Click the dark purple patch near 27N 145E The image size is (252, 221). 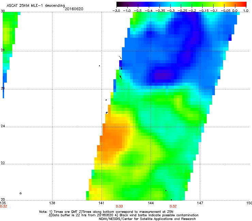click(164, 75)
